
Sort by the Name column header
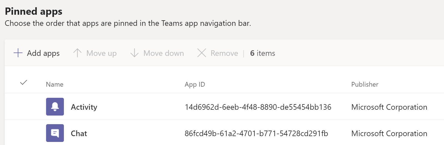pyautogui.click(x=55, y=84)
